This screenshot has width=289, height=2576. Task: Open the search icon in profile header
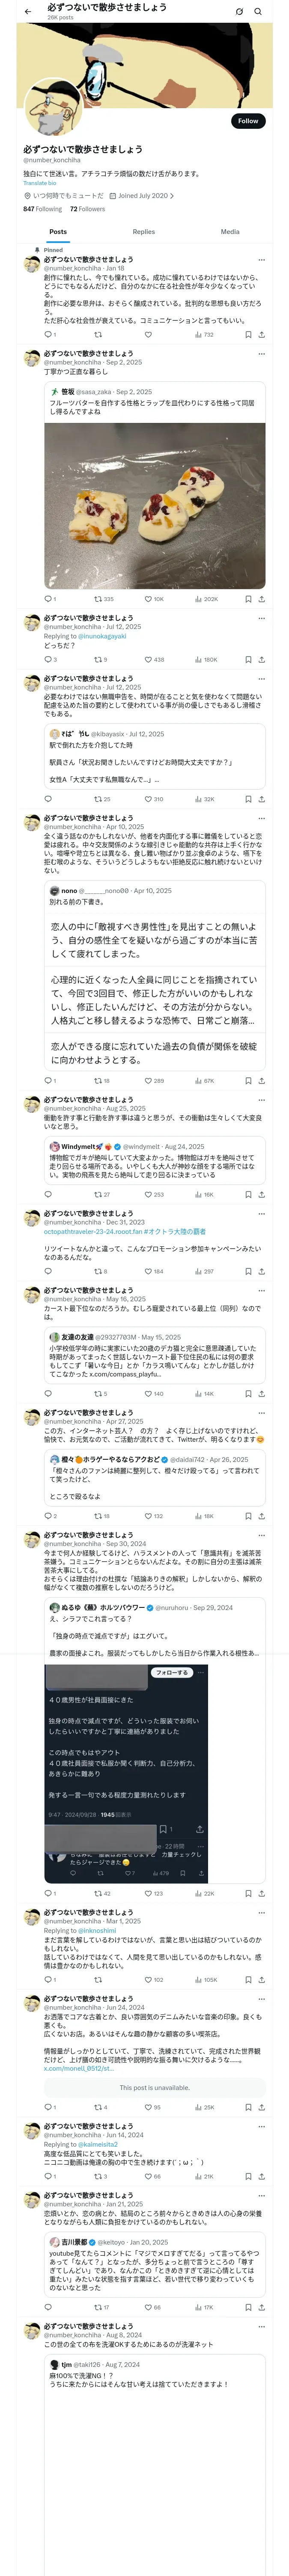[258, 11]
